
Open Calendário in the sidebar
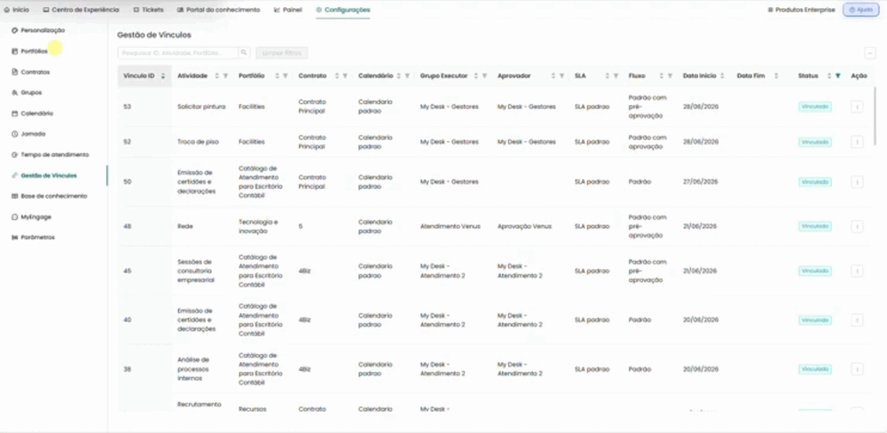coord(32,114)
